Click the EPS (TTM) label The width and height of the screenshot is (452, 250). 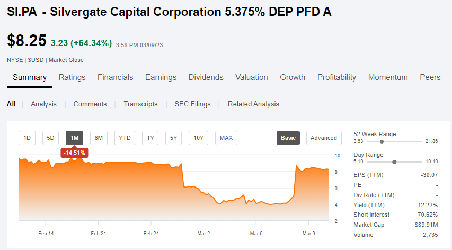coord(368,175)
